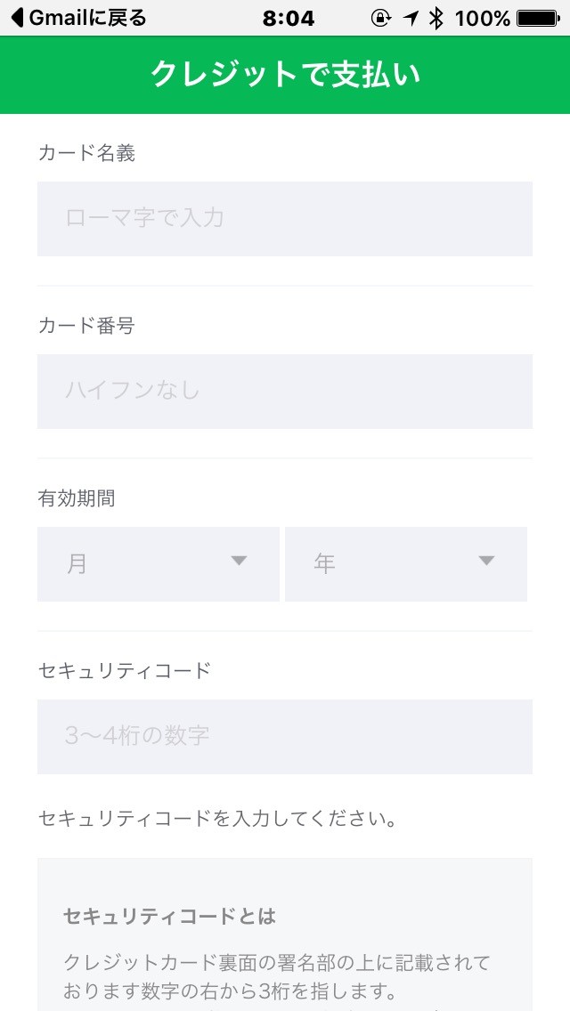Tap the arrow on the year selector

(x=487, y=561)
